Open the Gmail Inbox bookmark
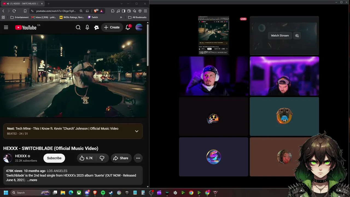The image size is (350, 197). coord(43,17)
